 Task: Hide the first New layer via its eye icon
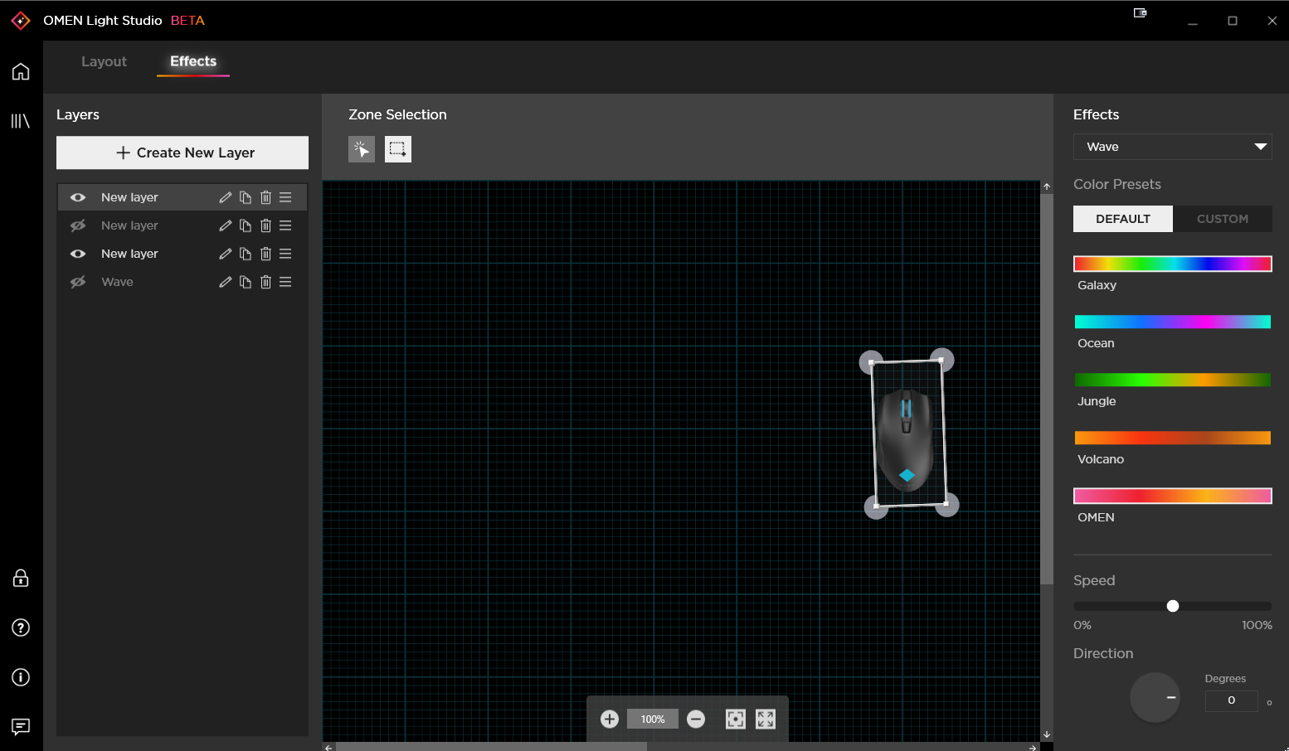click(78, 197)
